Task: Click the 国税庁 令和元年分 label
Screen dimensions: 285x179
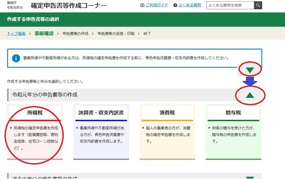Action: (15, 5)
